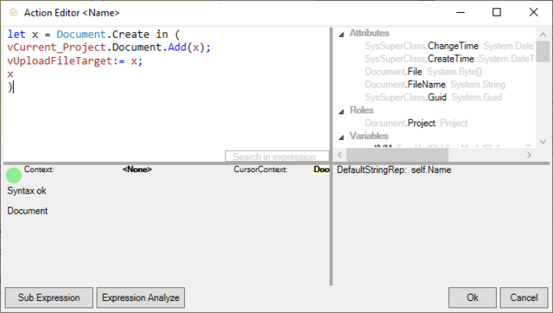This screenshot has width=553, height=313.
Task: Select SysSuperClass.ChangeTime attribute
Action: point(449,46)
